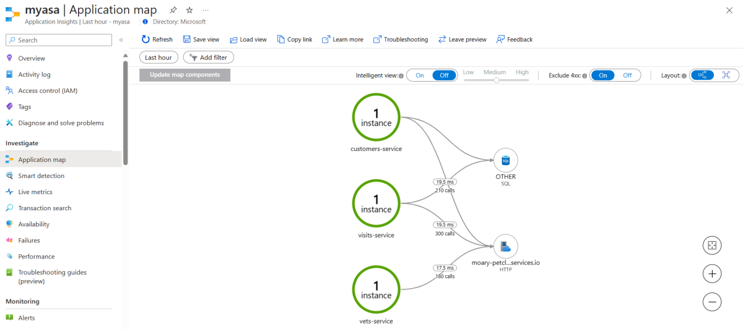The width and height of the screenshot is (743, 329).
Task: Mark page as favorite with star
Action: point(189,11)
